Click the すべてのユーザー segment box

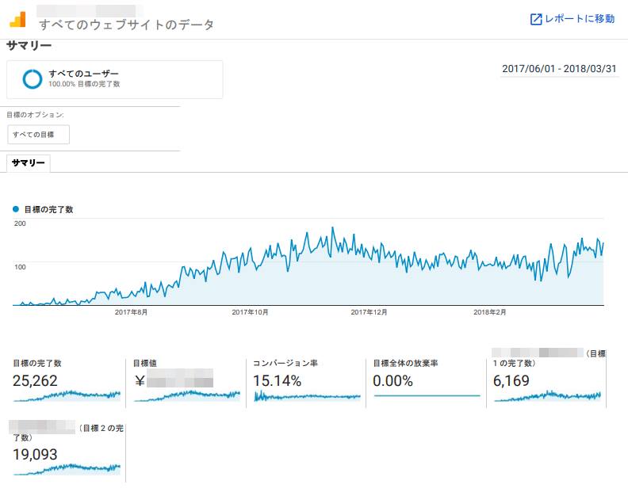[115, 79]
